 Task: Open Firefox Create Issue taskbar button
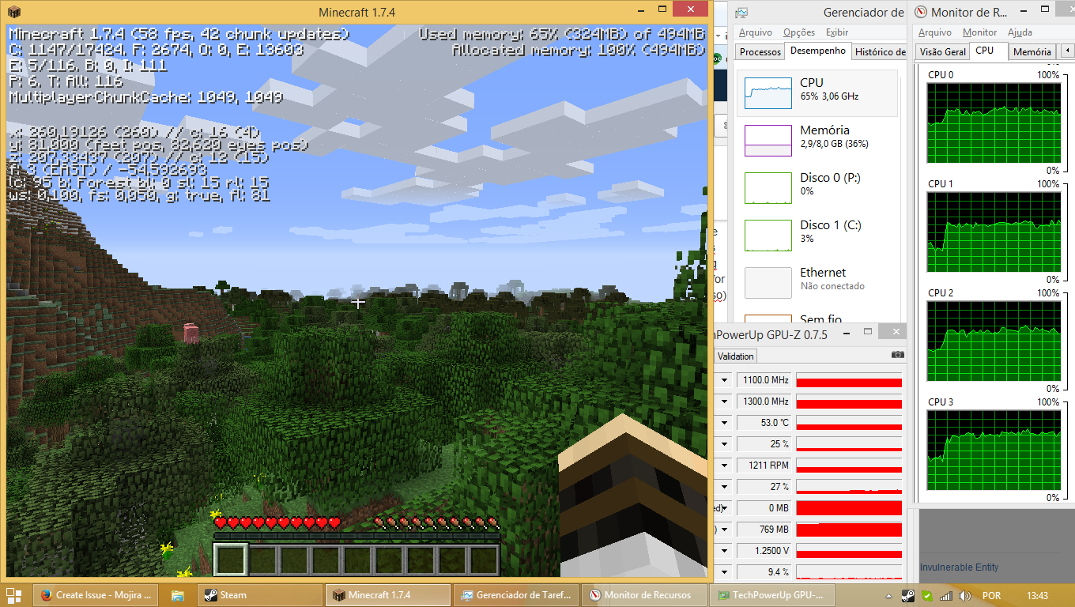(97, 595)
